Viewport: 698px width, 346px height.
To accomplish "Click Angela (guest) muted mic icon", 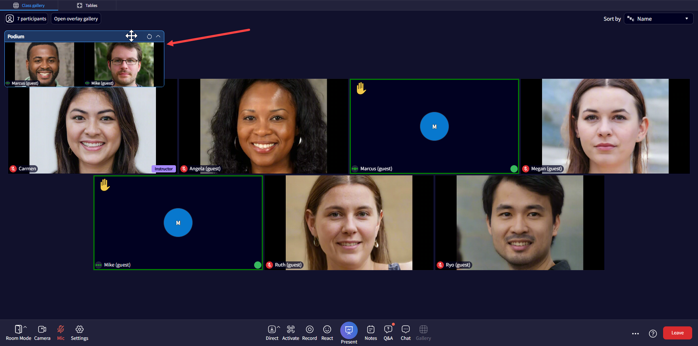I will point(184,169).
